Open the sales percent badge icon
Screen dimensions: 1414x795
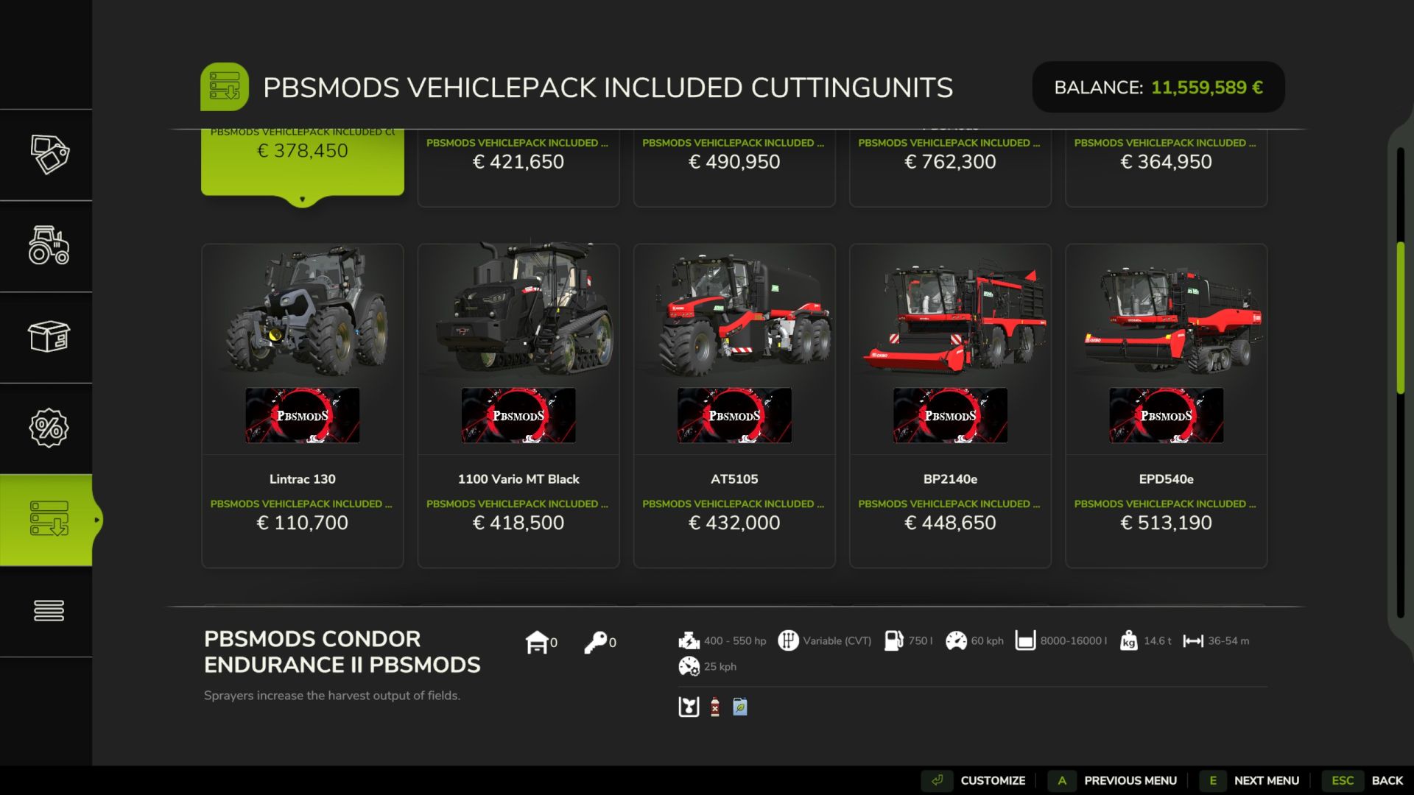[x=49, y=428]
